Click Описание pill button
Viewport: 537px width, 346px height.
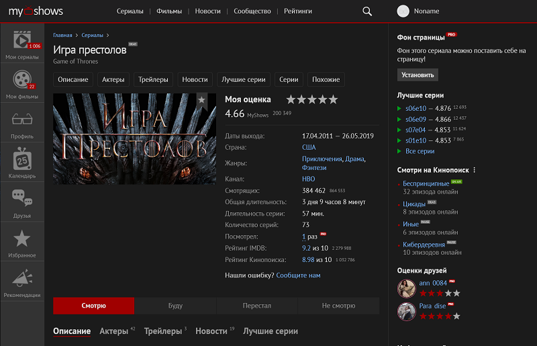point(73,79)
